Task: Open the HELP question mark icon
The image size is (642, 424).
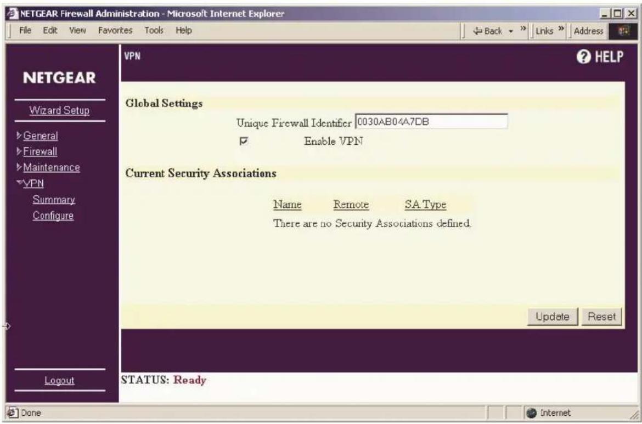Action: coord(583,57)
